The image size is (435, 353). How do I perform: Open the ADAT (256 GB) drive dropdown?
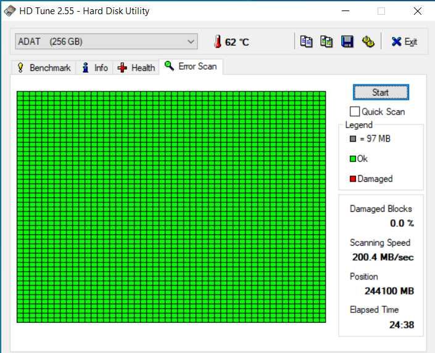106,41
